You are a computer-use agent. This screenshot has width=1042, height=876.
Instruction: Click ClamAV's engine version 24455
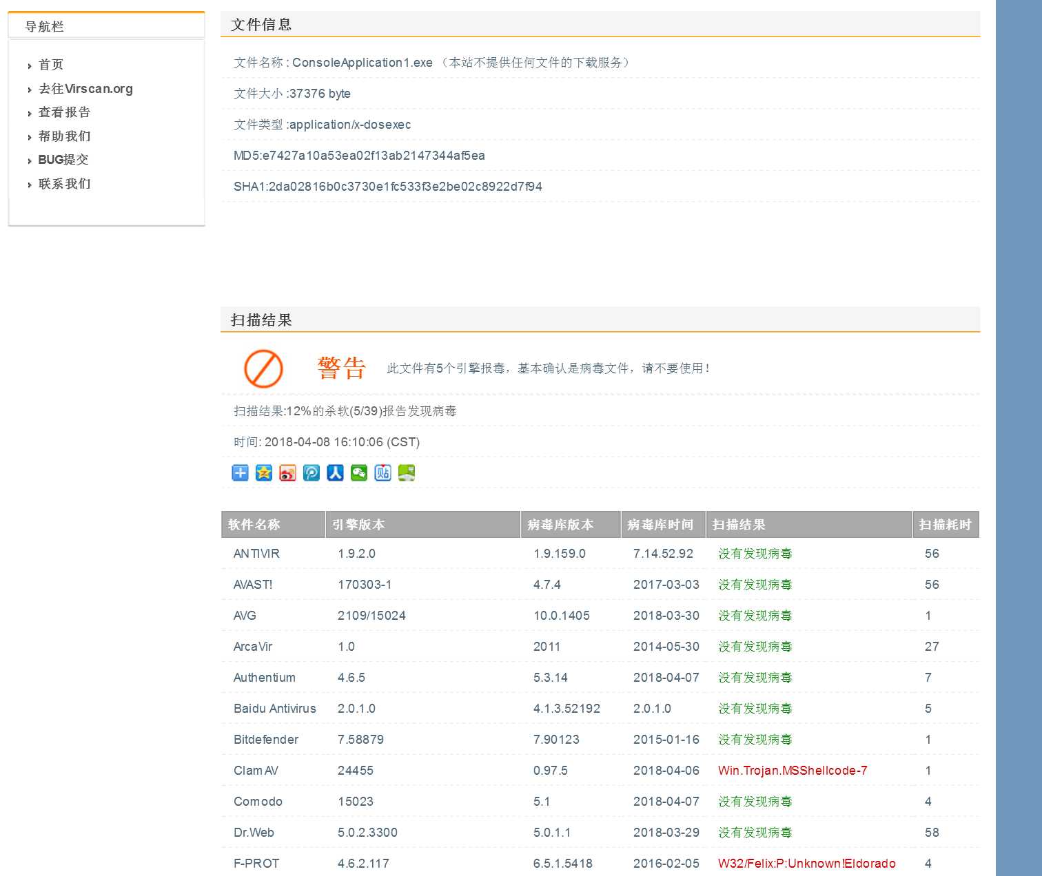(356, 771)
